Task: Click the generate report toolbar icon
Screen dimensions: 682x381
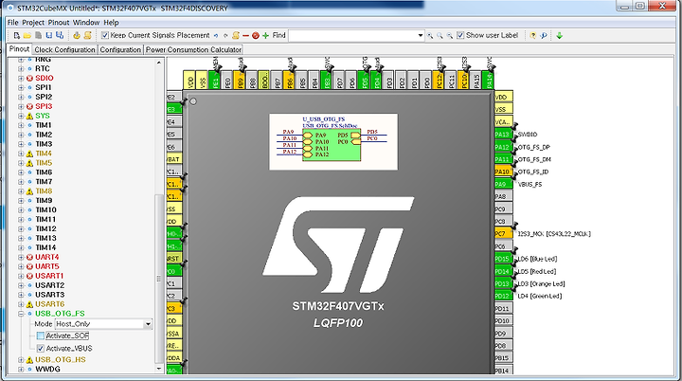Action: click(77, 36)
